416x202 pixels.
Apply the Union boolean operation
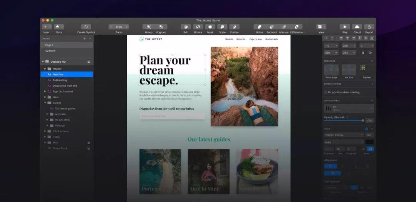[x=260, y=27]
